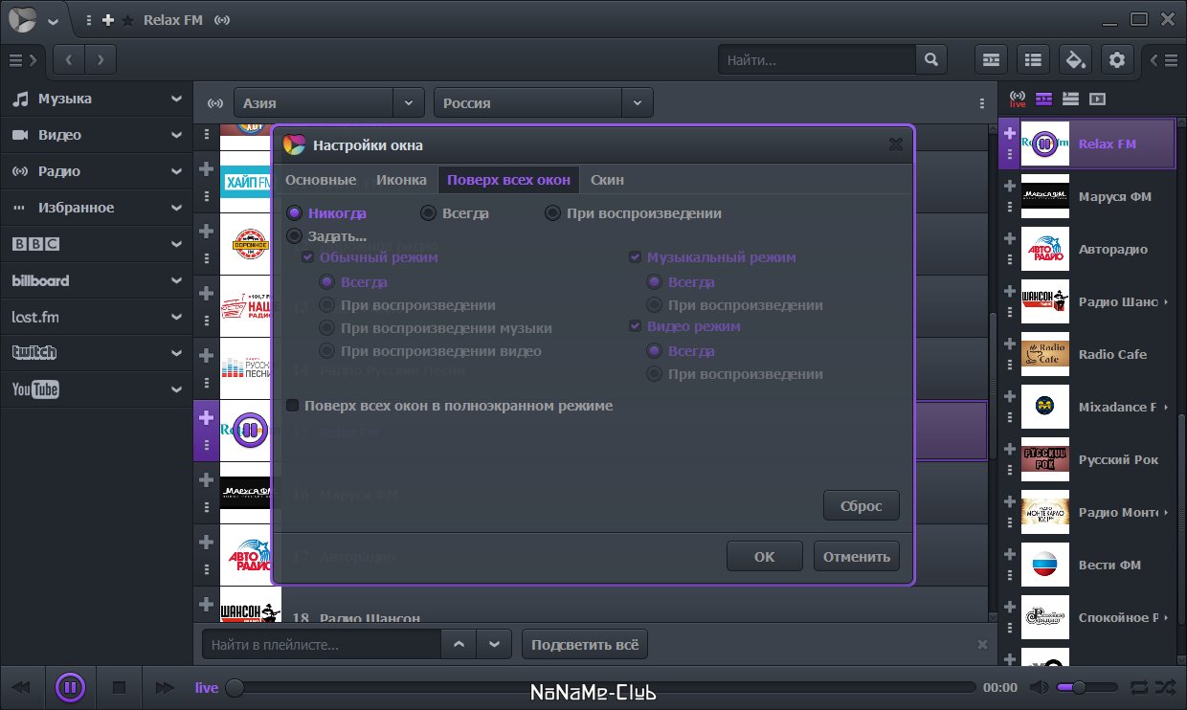Click the plus icon in title bar
1187x710 pixels.
click(x=108, y=20)
